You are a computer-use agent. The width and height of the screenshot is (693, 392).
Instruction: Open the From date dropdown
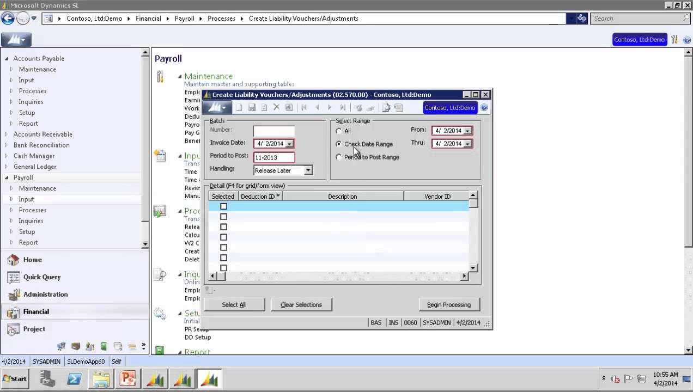pyautogui.click(x=467, y=131)
